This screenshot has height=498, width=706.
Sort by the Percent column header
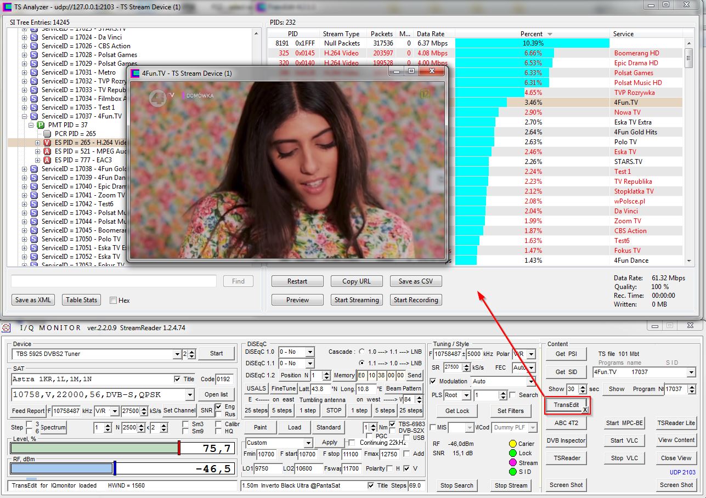click(532, 33)
